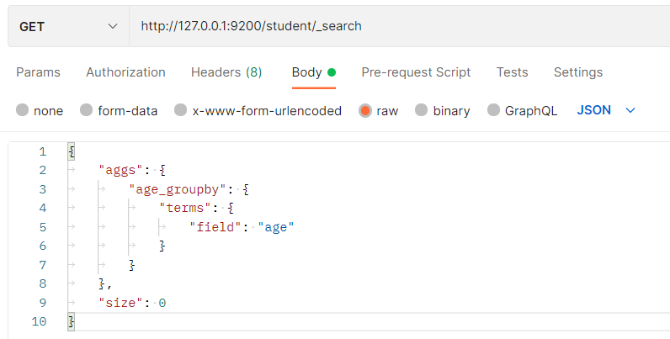Open the Pre-request Script tab

(x=416, y=72)
